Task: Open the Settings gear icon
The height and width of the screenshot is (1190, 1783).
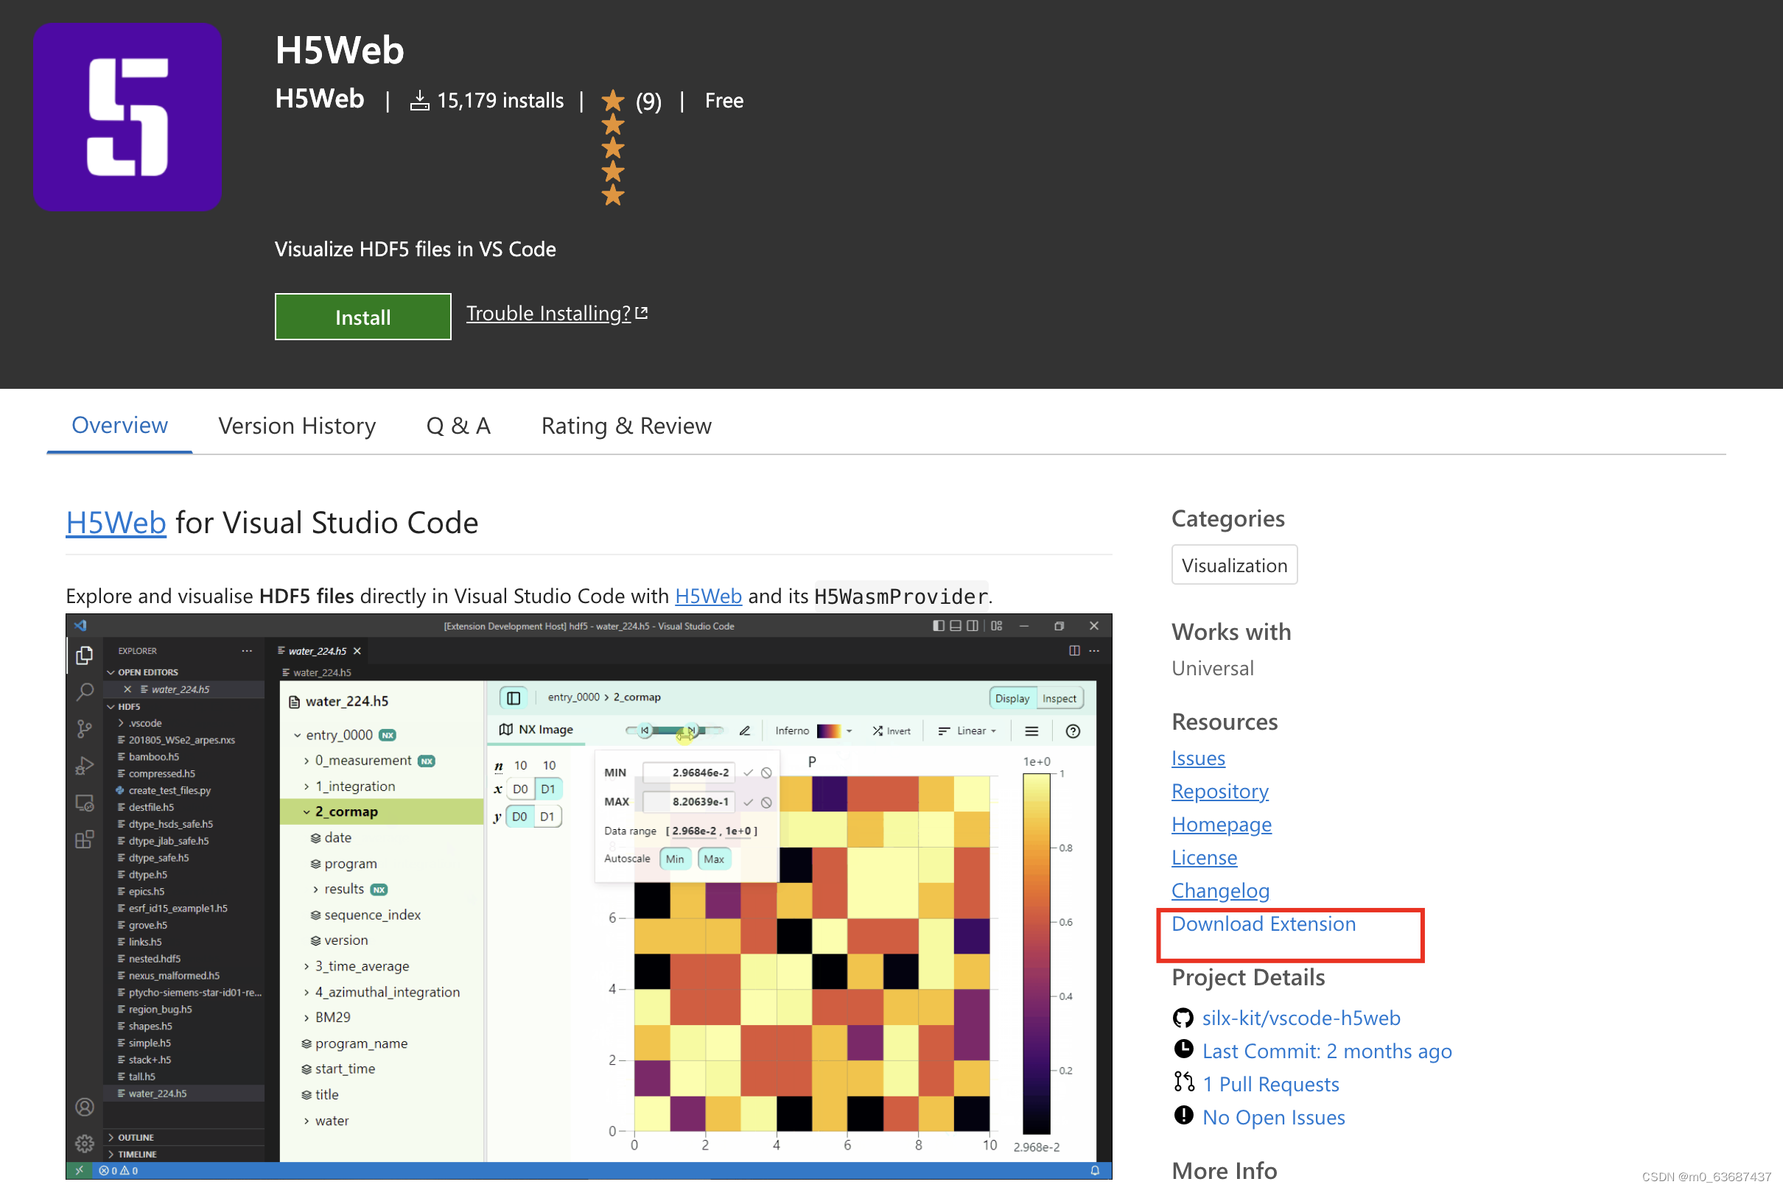Action: pyautogui.click(x=85, y=1143)
